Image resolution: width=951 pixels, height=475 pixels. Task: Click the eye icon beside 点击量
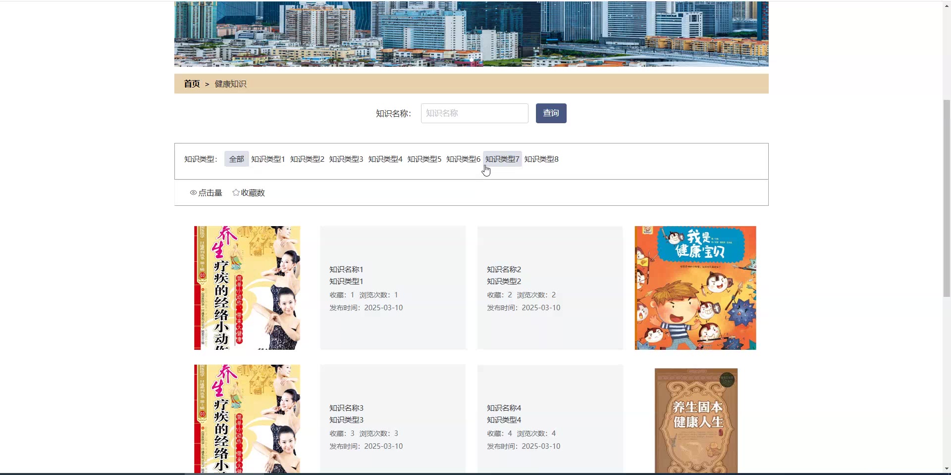pos(193,193)
